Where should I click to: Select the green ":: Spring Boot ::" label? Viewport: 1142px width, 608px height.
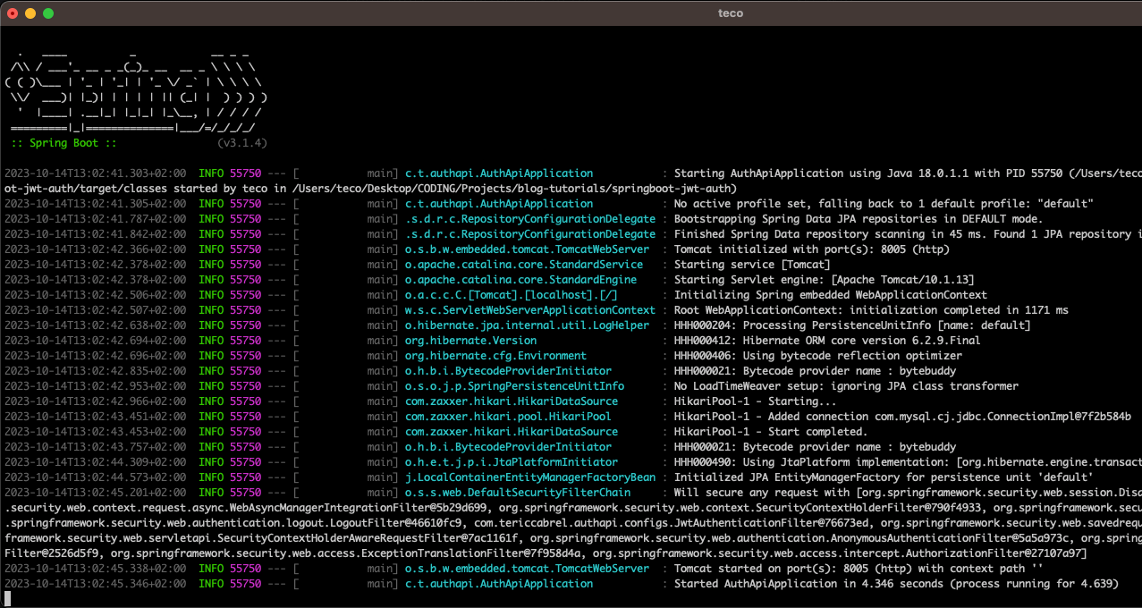coord(63,143)
